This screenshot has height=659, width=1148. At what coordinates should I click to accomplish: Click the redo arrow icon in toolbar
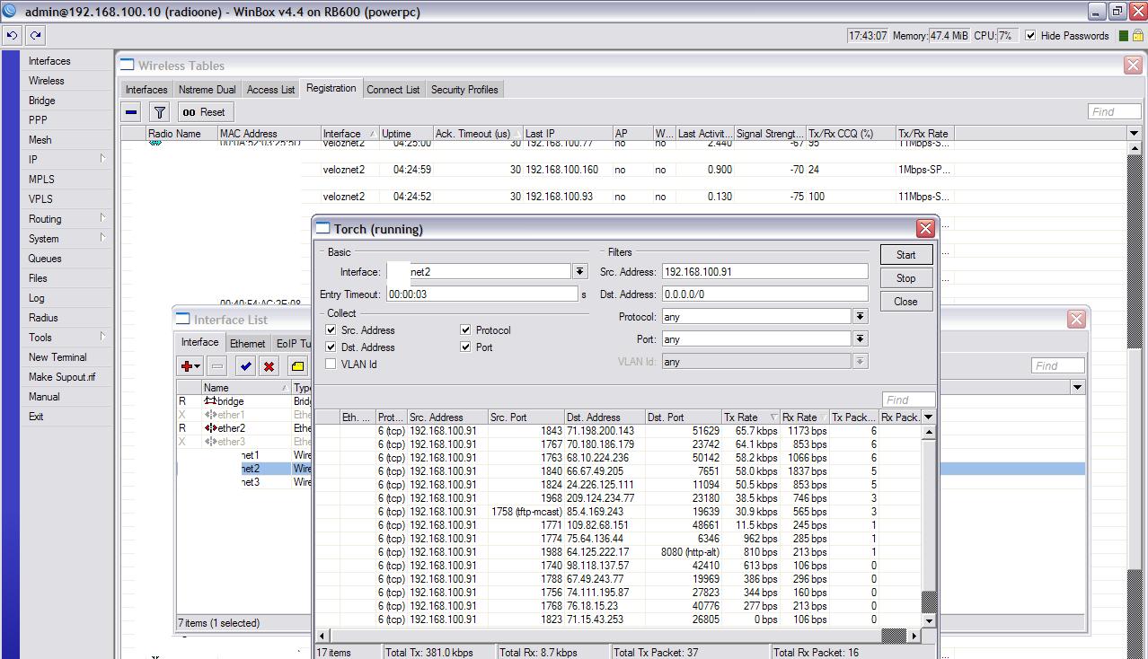tap(35, 36)
